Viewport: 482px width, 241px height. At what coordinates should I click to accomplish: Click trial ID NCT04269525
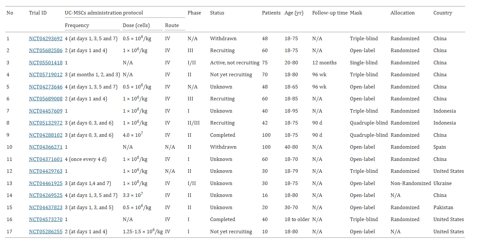pyautogui.click(x=45, y=195)
